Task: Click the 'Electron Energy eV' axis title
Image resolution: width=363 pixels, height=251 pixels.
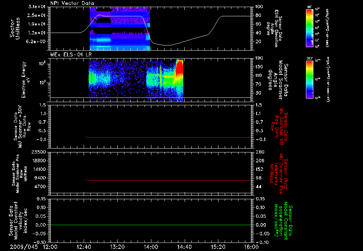Action: pos(26,80)
